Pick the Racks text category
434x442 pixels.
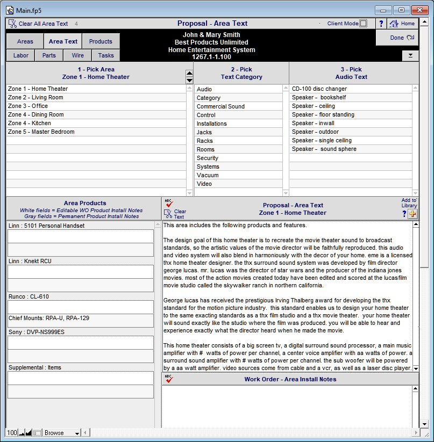(238, 141)
